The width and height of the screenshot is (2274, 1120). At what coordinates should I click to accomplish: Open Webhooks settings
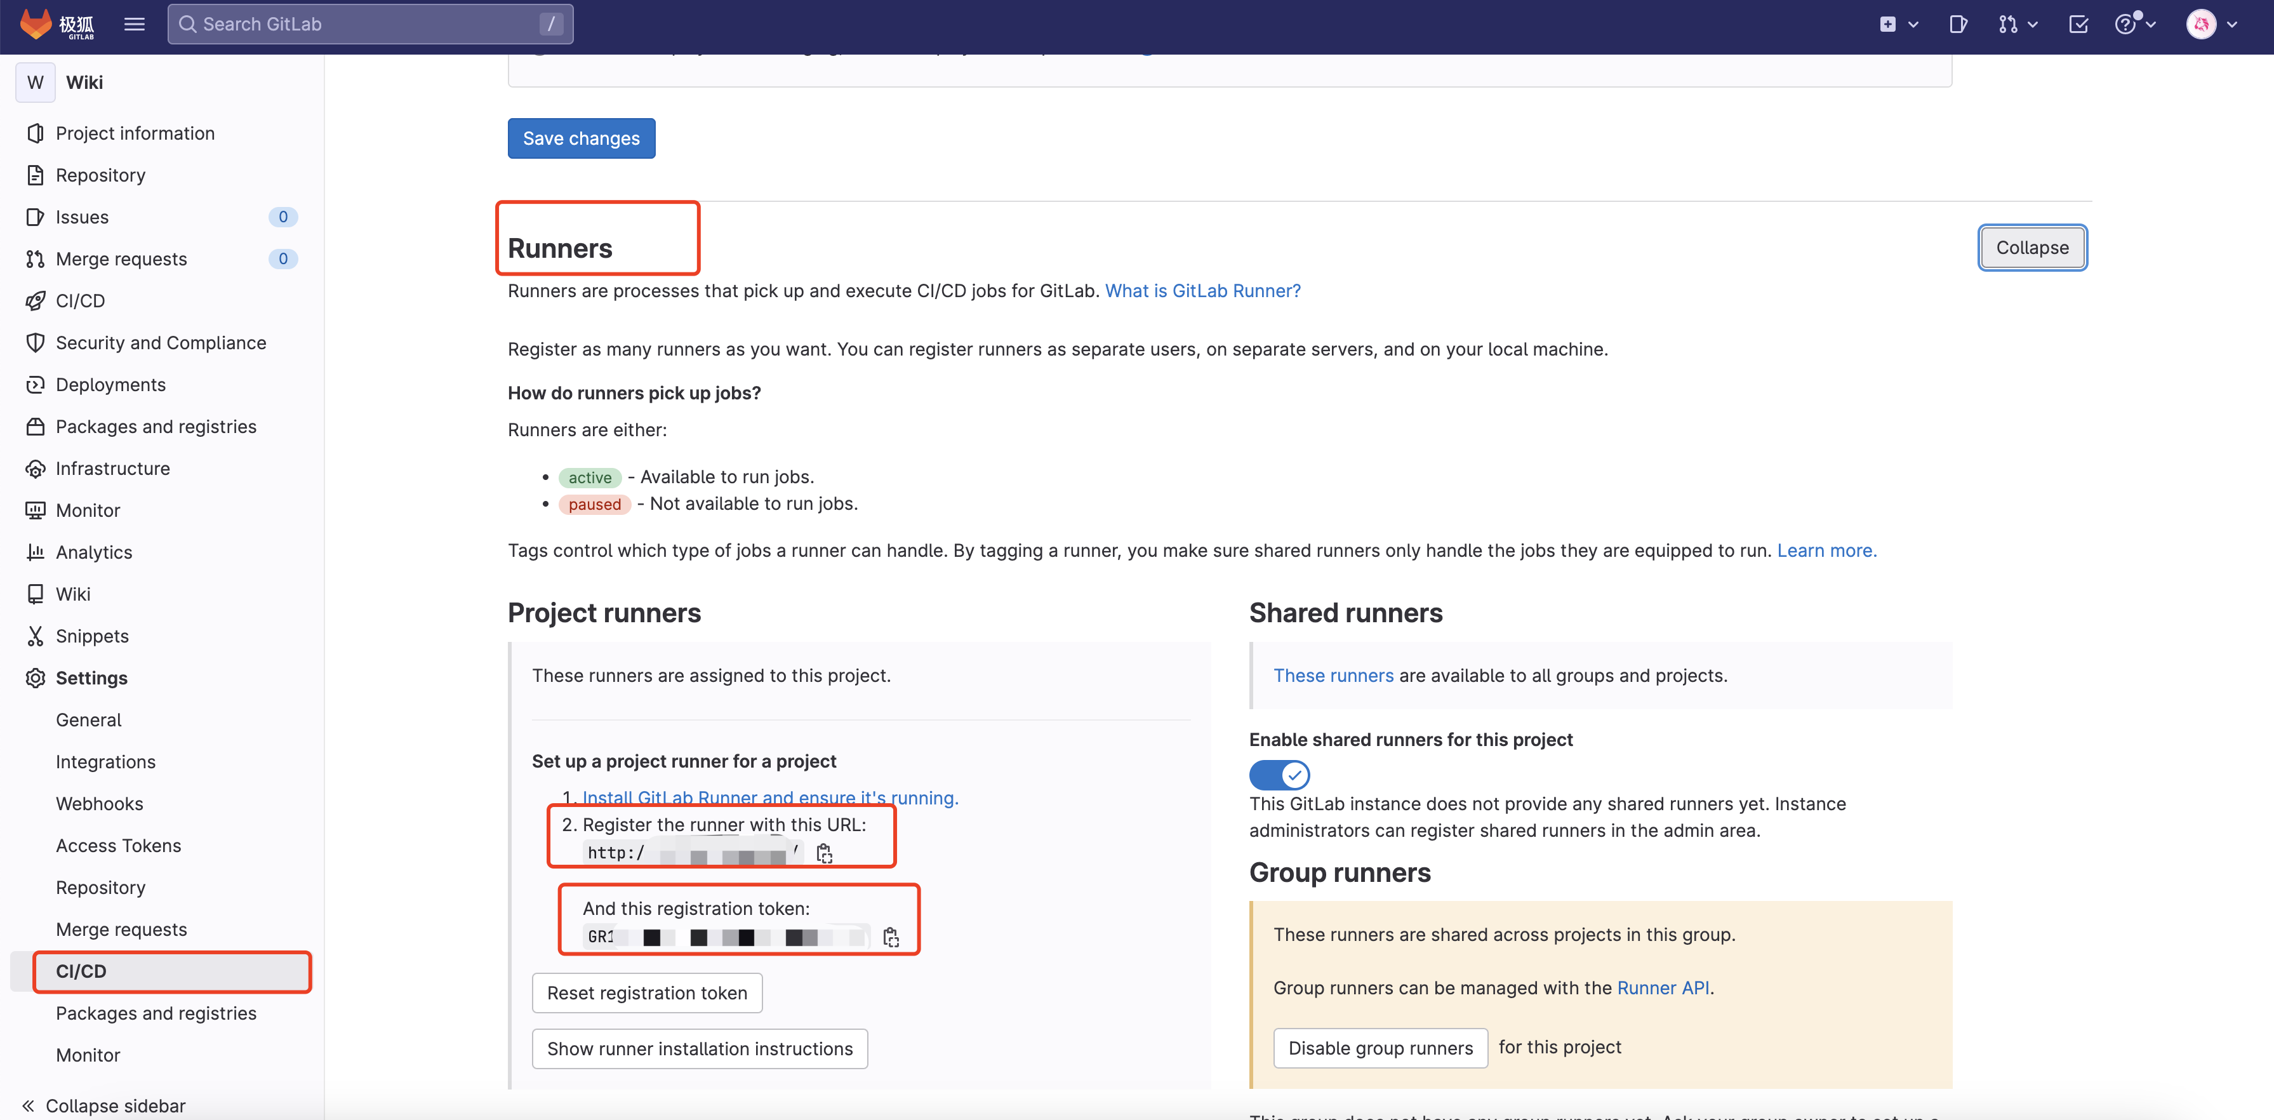click(x=99, y=804)
